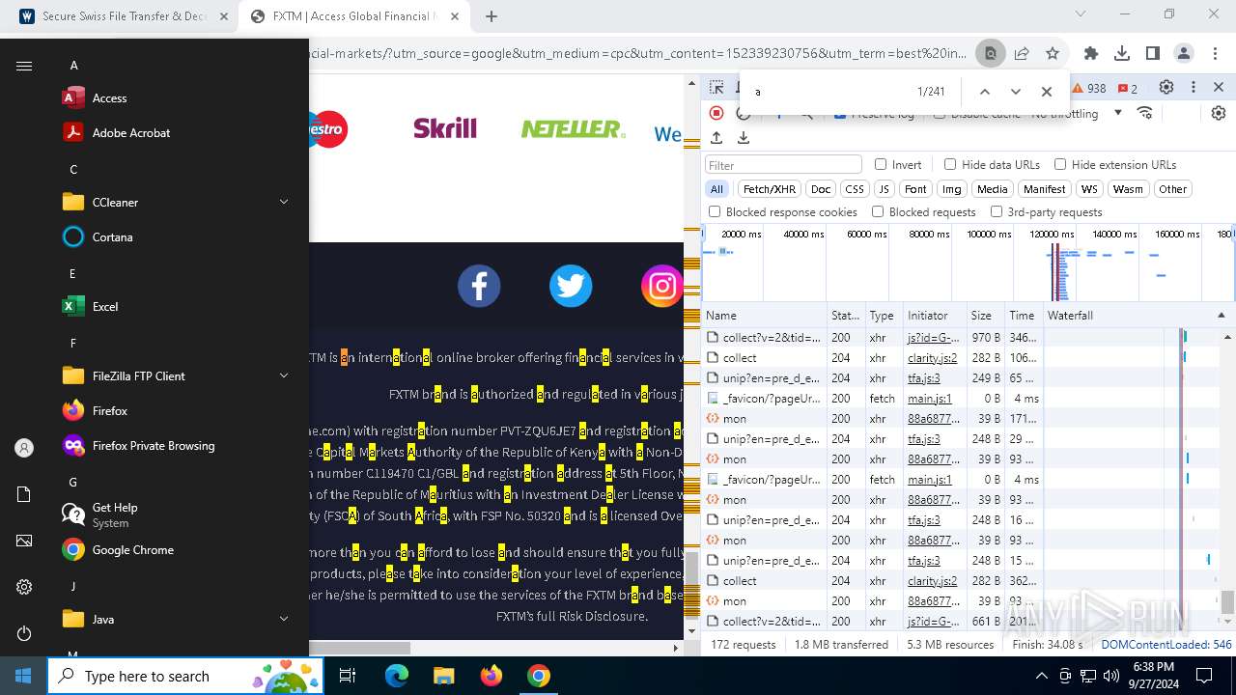Viewport: 1236px width, 695px height.
Task: Open the Chrome extensions puzzle icon
Action: pyautogui.click(x=1091, y=53)
